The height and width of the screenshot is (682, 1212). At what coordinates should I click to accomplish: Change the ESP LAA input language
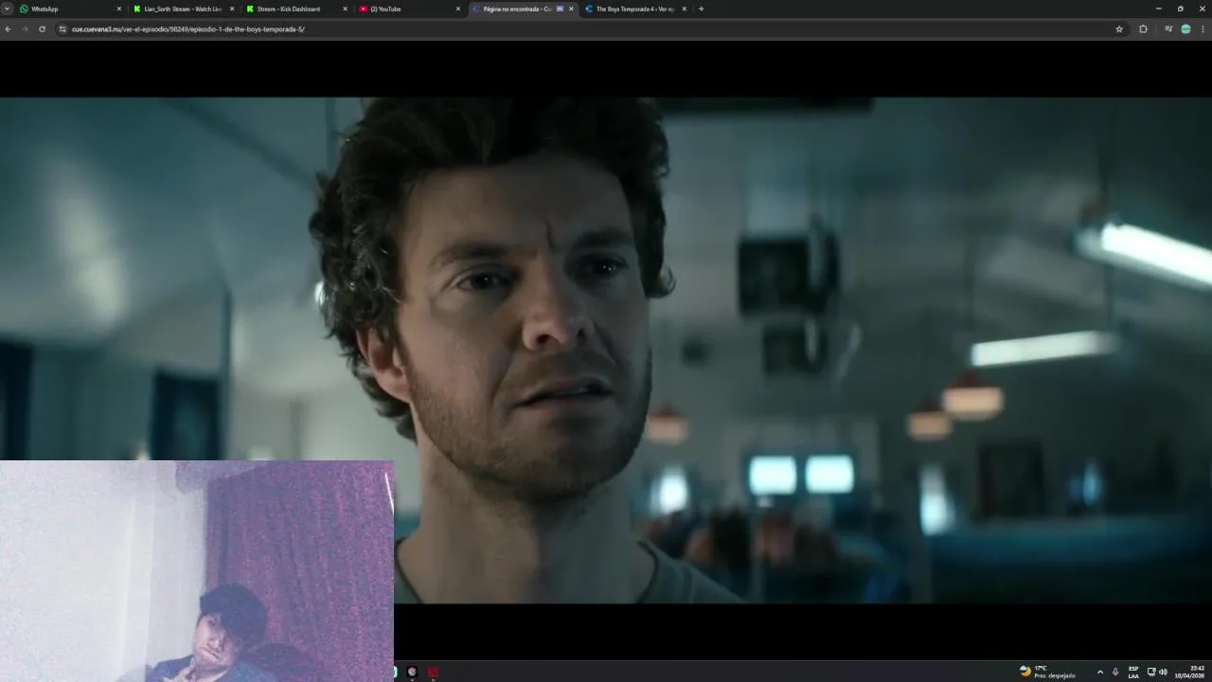pos(1133,672)
